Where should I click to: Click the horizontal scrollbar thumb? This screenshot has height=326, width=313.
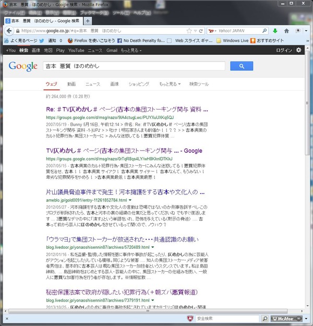(148, 311)
